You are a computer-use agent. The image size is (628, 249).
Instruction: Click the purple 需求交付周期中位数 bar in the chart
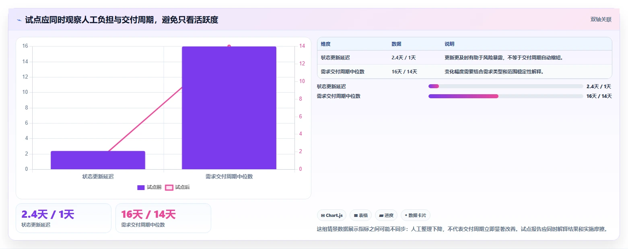(229, 108)
